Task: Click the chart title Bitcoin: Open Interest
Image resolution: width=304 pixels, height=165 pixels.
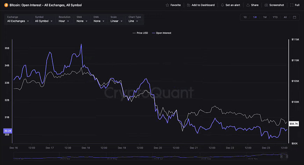Action: click(45, 5)
